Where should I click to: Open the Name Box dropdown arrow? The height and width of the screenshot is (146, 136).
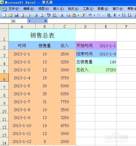29,21
